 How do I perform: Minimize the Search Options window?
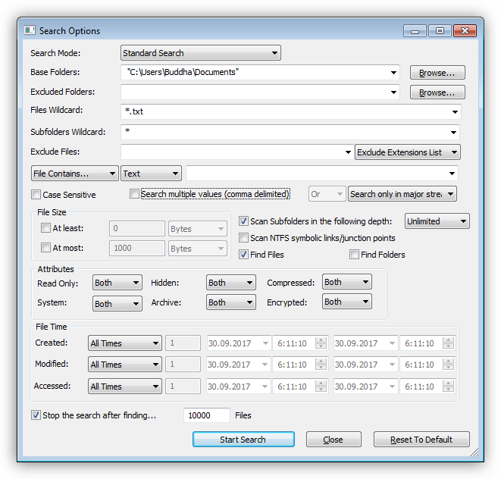point(415,30)
